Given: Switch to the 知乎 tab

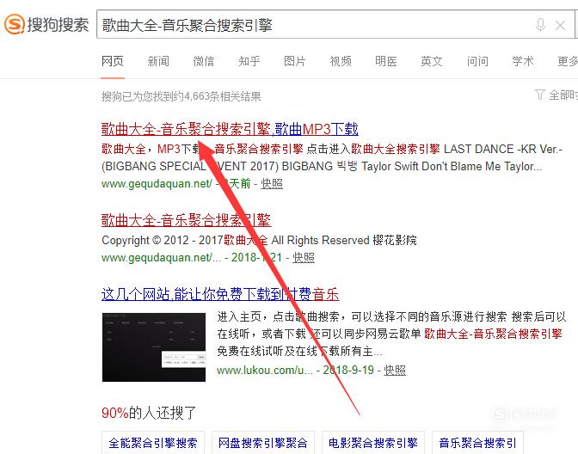Looking at the screenshot, I should click(249, 61).
